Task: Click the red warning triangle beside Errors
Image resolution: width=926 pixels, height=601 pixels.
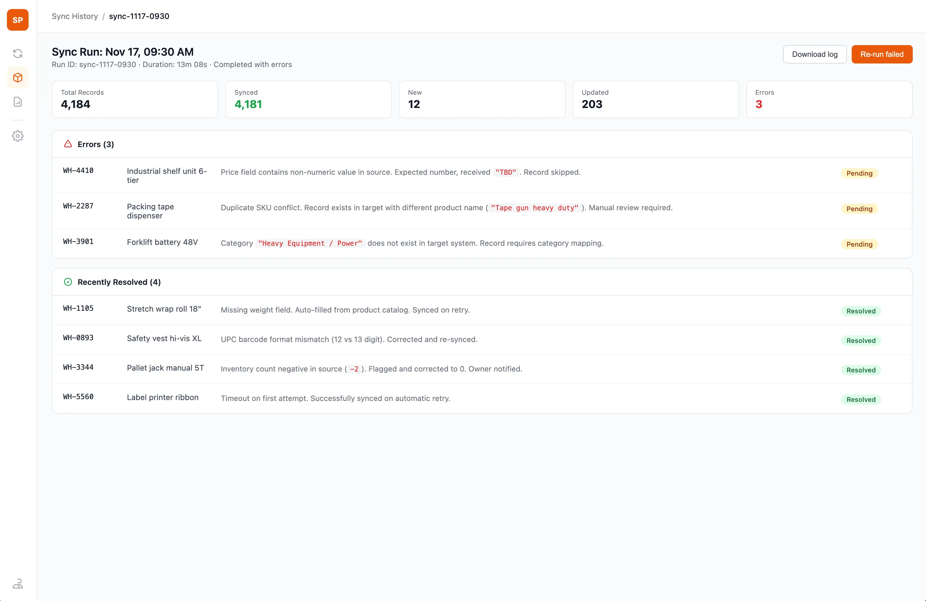Action: [68, 144]
